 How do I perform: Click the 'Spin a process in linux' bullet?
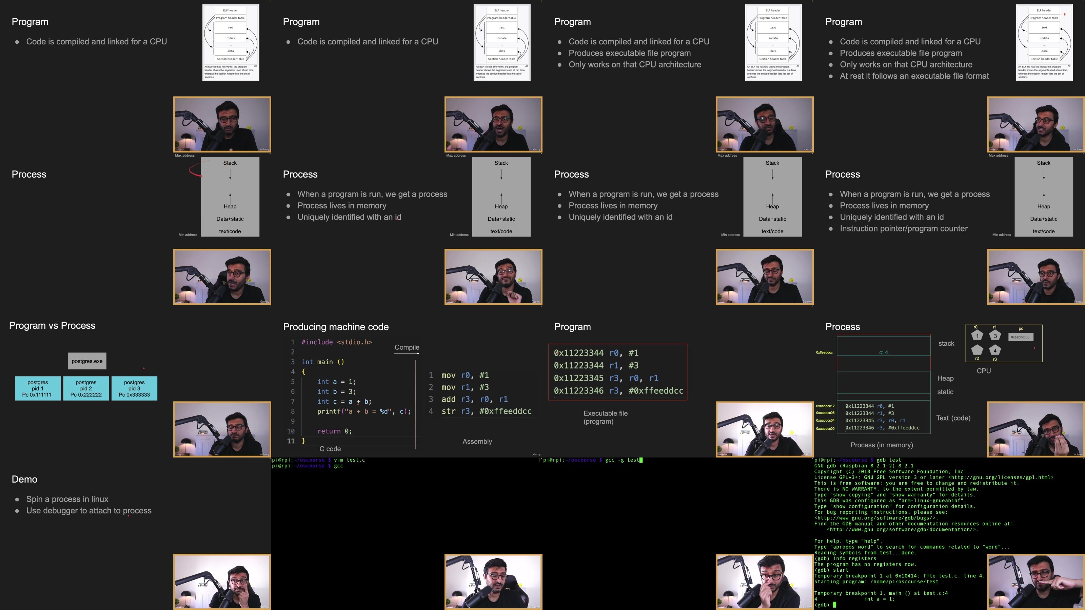(67, 499)
